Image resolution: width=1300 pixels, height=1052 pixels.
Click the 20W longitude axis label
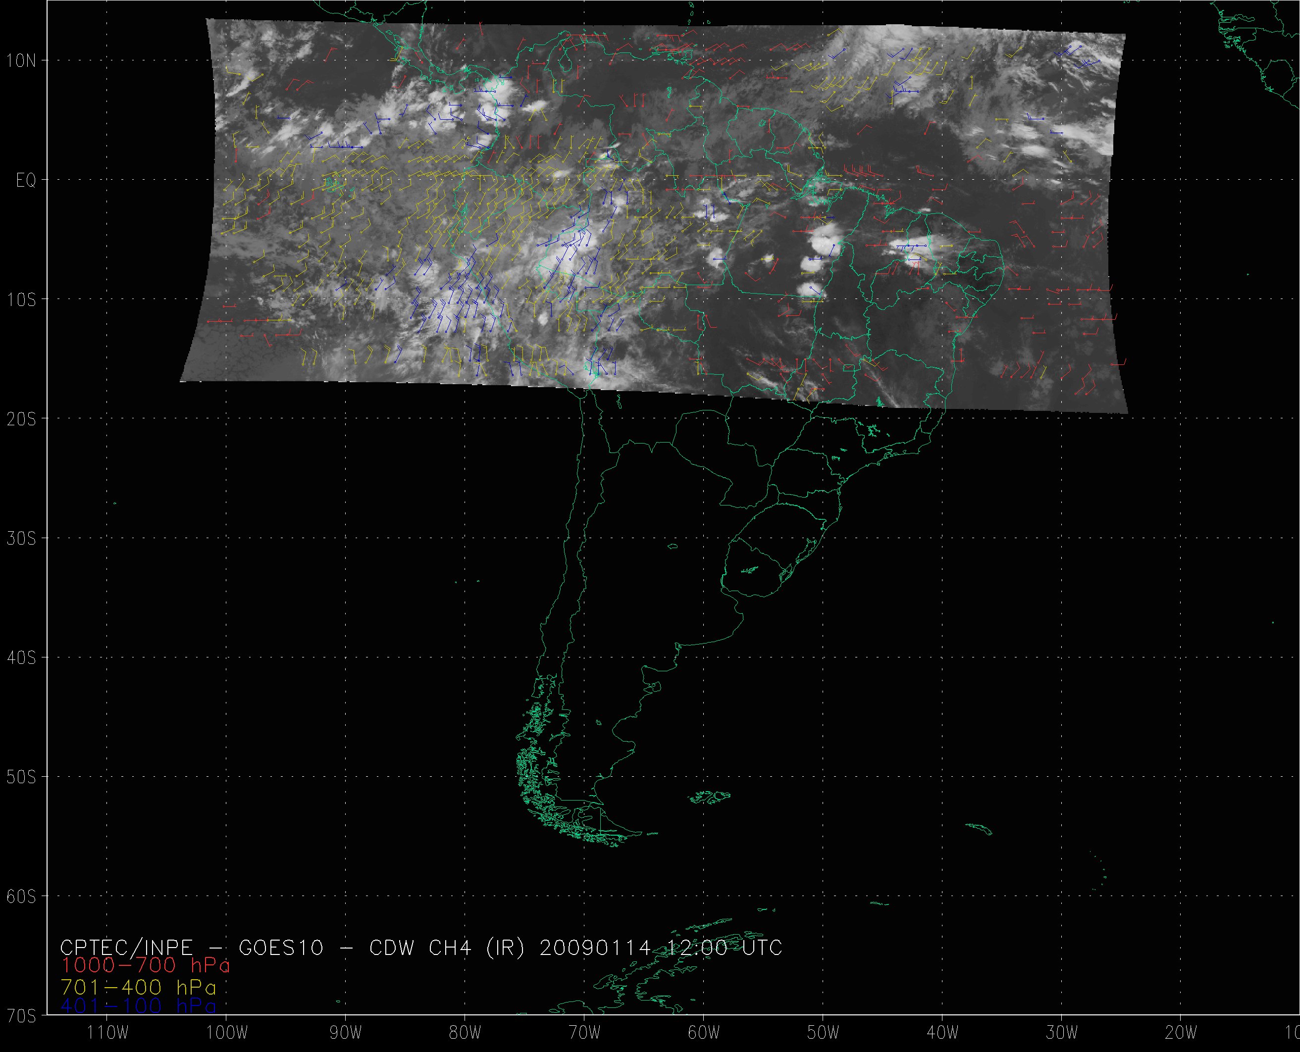[x=1181, y=1033]
